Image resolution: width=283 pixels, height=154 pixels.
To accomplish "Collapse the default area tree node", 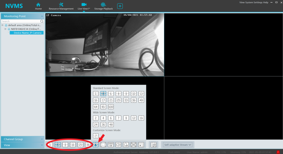I will [x=2, y=25].
